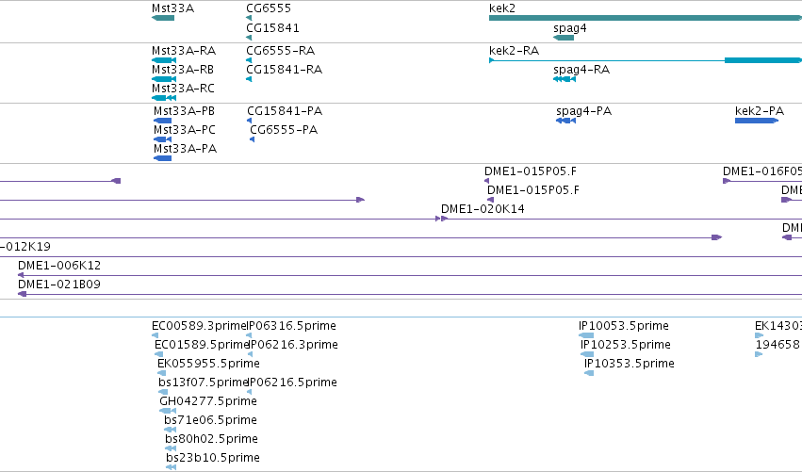802x472 pixels.
Task: Select protein Mst33A-PB
Action: tap(163, 121)
